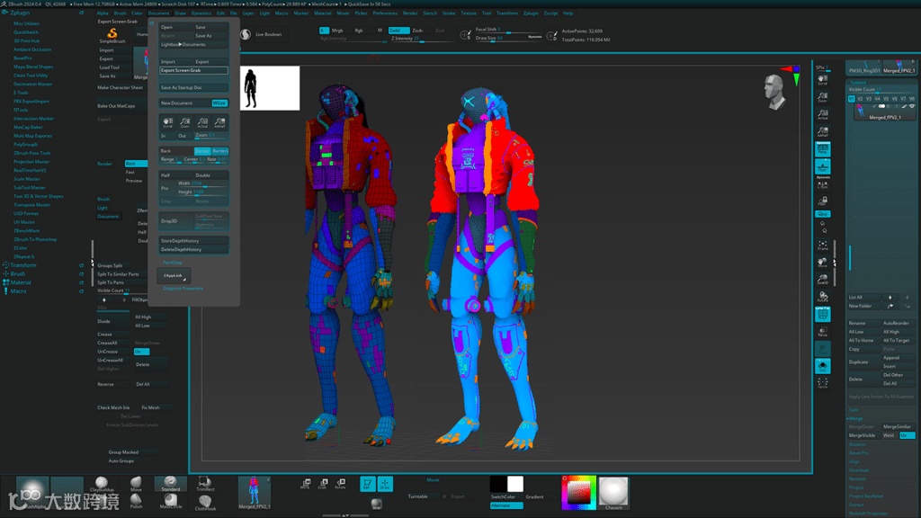
Task: Select the Persp perspective view icon
Action: point(822,148)
